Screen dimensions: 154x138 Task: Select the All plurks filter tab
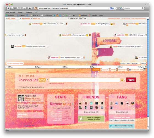[96, 70]
